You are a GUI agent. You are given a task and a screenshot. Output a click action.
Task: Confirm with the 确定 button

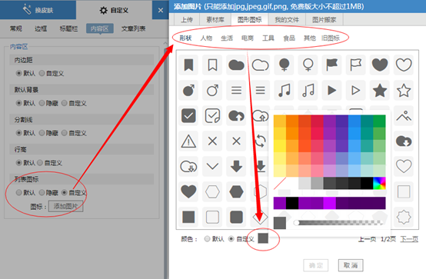click(x=316, y=265)
